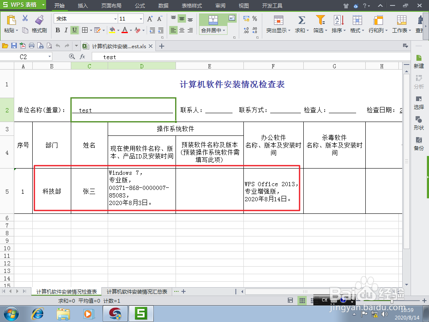Image resolution: width=429 pixels, height=322 pixels.
Task: Click the percent style icon
Action: tap(255, 18)
